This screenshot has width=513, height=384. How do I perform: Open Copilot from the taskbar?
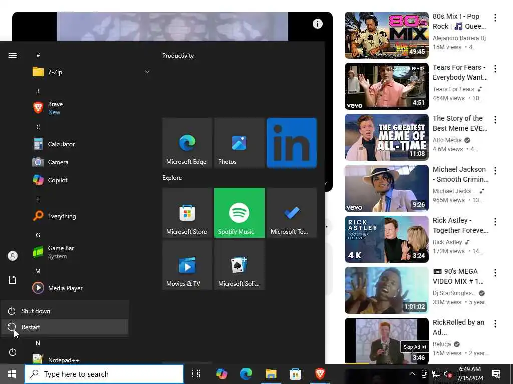coord(222,374)
